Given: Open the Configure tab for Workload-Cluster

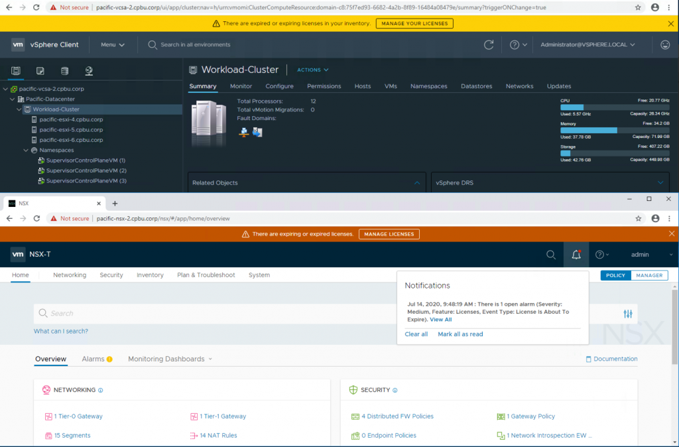Looking at the screenshot, I should pyautogui.click(x=279, y=86).
